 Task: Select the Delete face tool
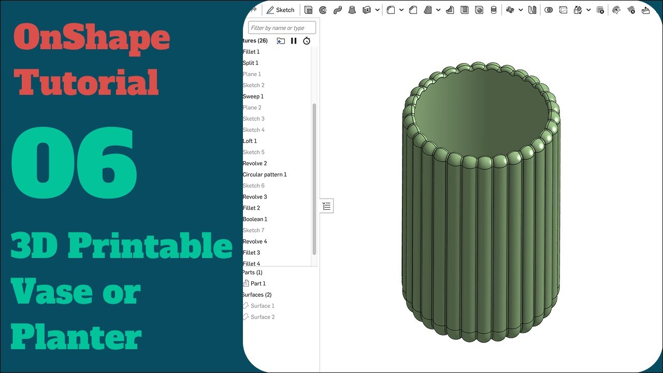pos(631,10)
